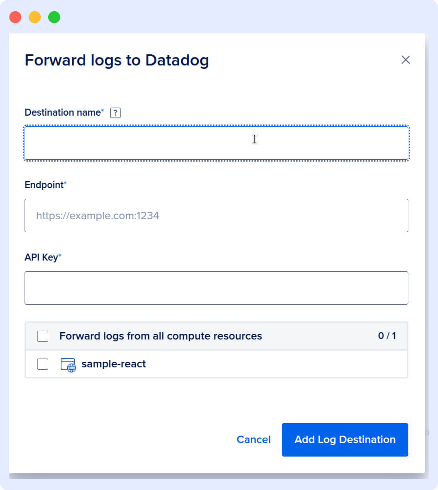Image resolution: width=438 pixels, height=490 pixels.
Task: Click the Add Log Destination button
Action: tap(345, 439)
